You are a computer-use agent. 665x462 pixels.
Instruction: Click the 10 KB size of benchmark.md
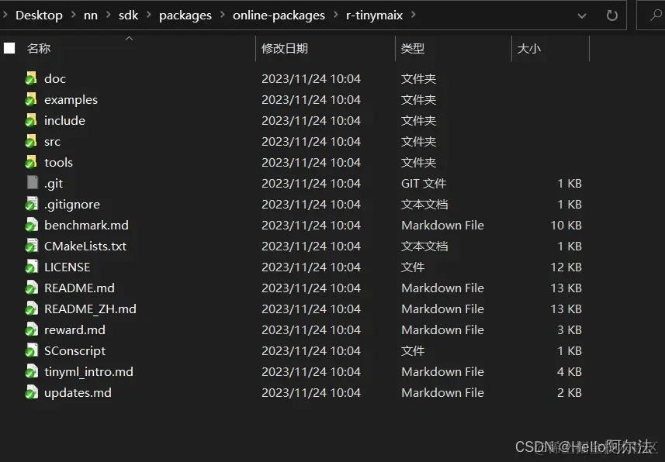[566, 225]
